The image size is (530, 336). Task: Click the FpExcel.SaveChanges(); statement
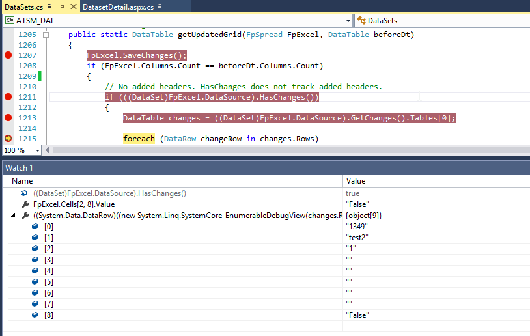(x=137, y=55)
